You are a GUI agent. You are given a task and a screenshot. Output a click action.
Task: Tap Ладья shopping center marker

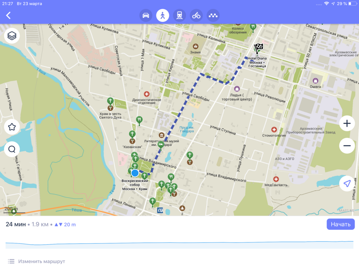(x=237, y=89)
